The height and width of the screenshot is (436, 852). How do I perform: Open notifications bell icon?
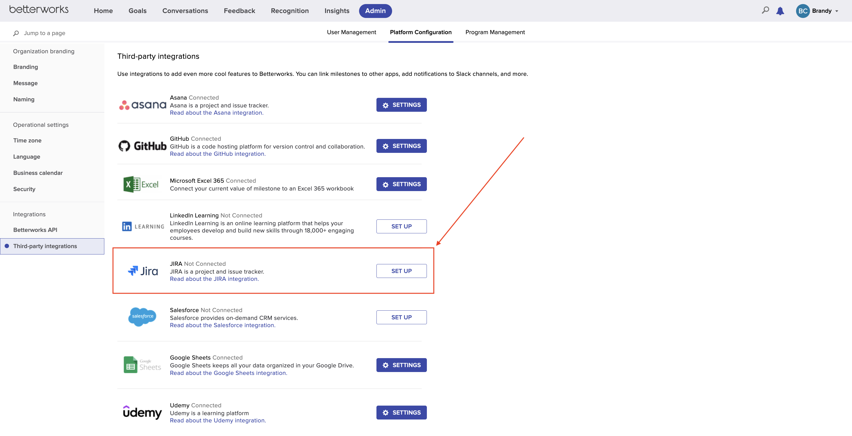click(x=780, y=11)
